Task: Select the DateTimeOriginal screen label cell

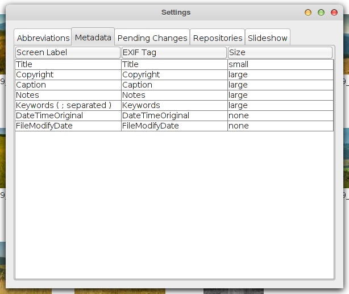Action: (x=68, y=116)
